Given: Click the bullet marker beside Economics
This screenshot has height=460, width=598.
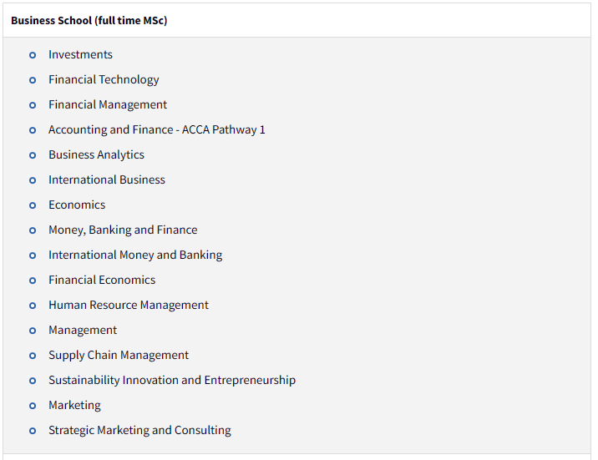Looking at the screenshot, I should pos(33,205).
